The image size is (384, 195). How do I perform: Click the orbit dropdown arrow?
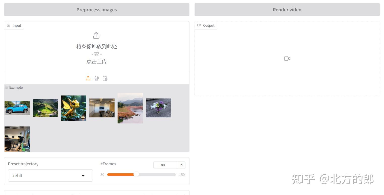[x=83, y=176]
